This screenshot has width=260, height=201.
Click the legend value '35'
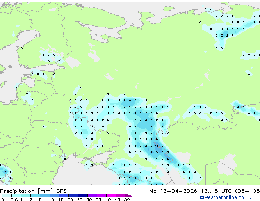click(98, 199)
